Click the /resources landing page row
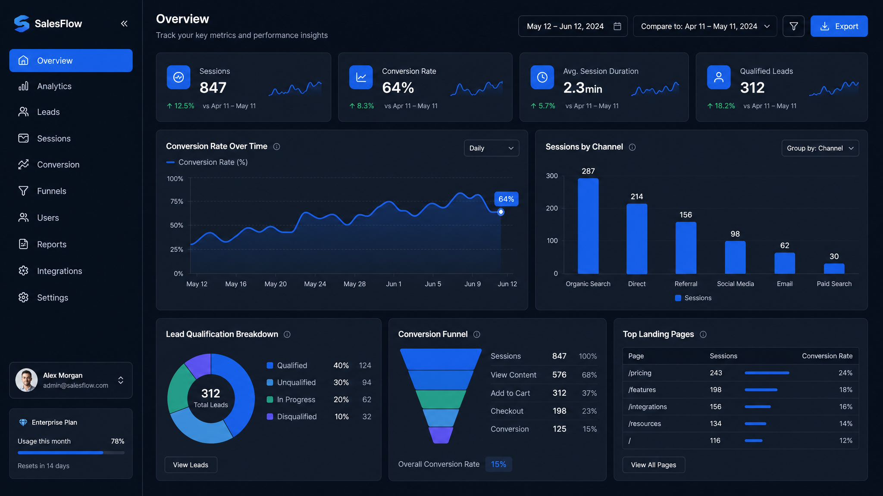The width and height of the screenshot is (883, 496). point(741,424)
